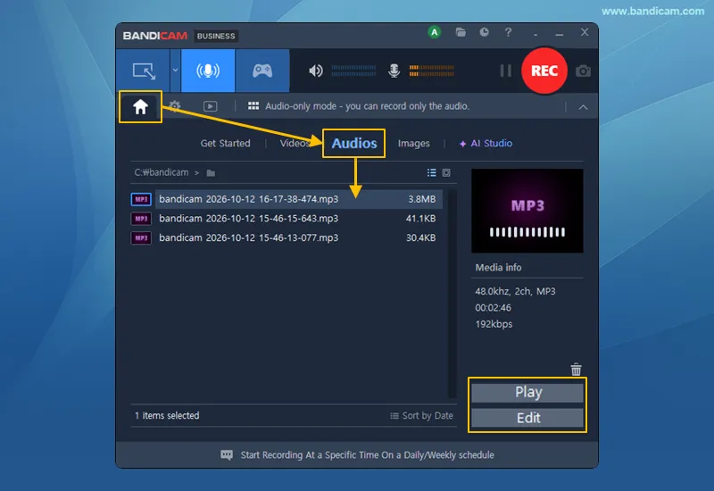Adjust the speaker volume level bar
Viewport: 714px width, 491px height.
tap(353, 71)
